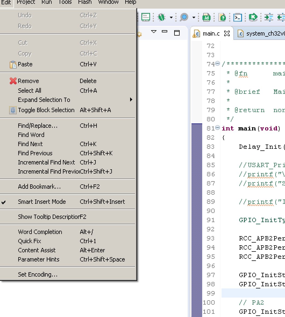The height and width of the screenshot is (317, 285).
Task: Expand the Expand Selection To submenu
Action: [131, 99]
